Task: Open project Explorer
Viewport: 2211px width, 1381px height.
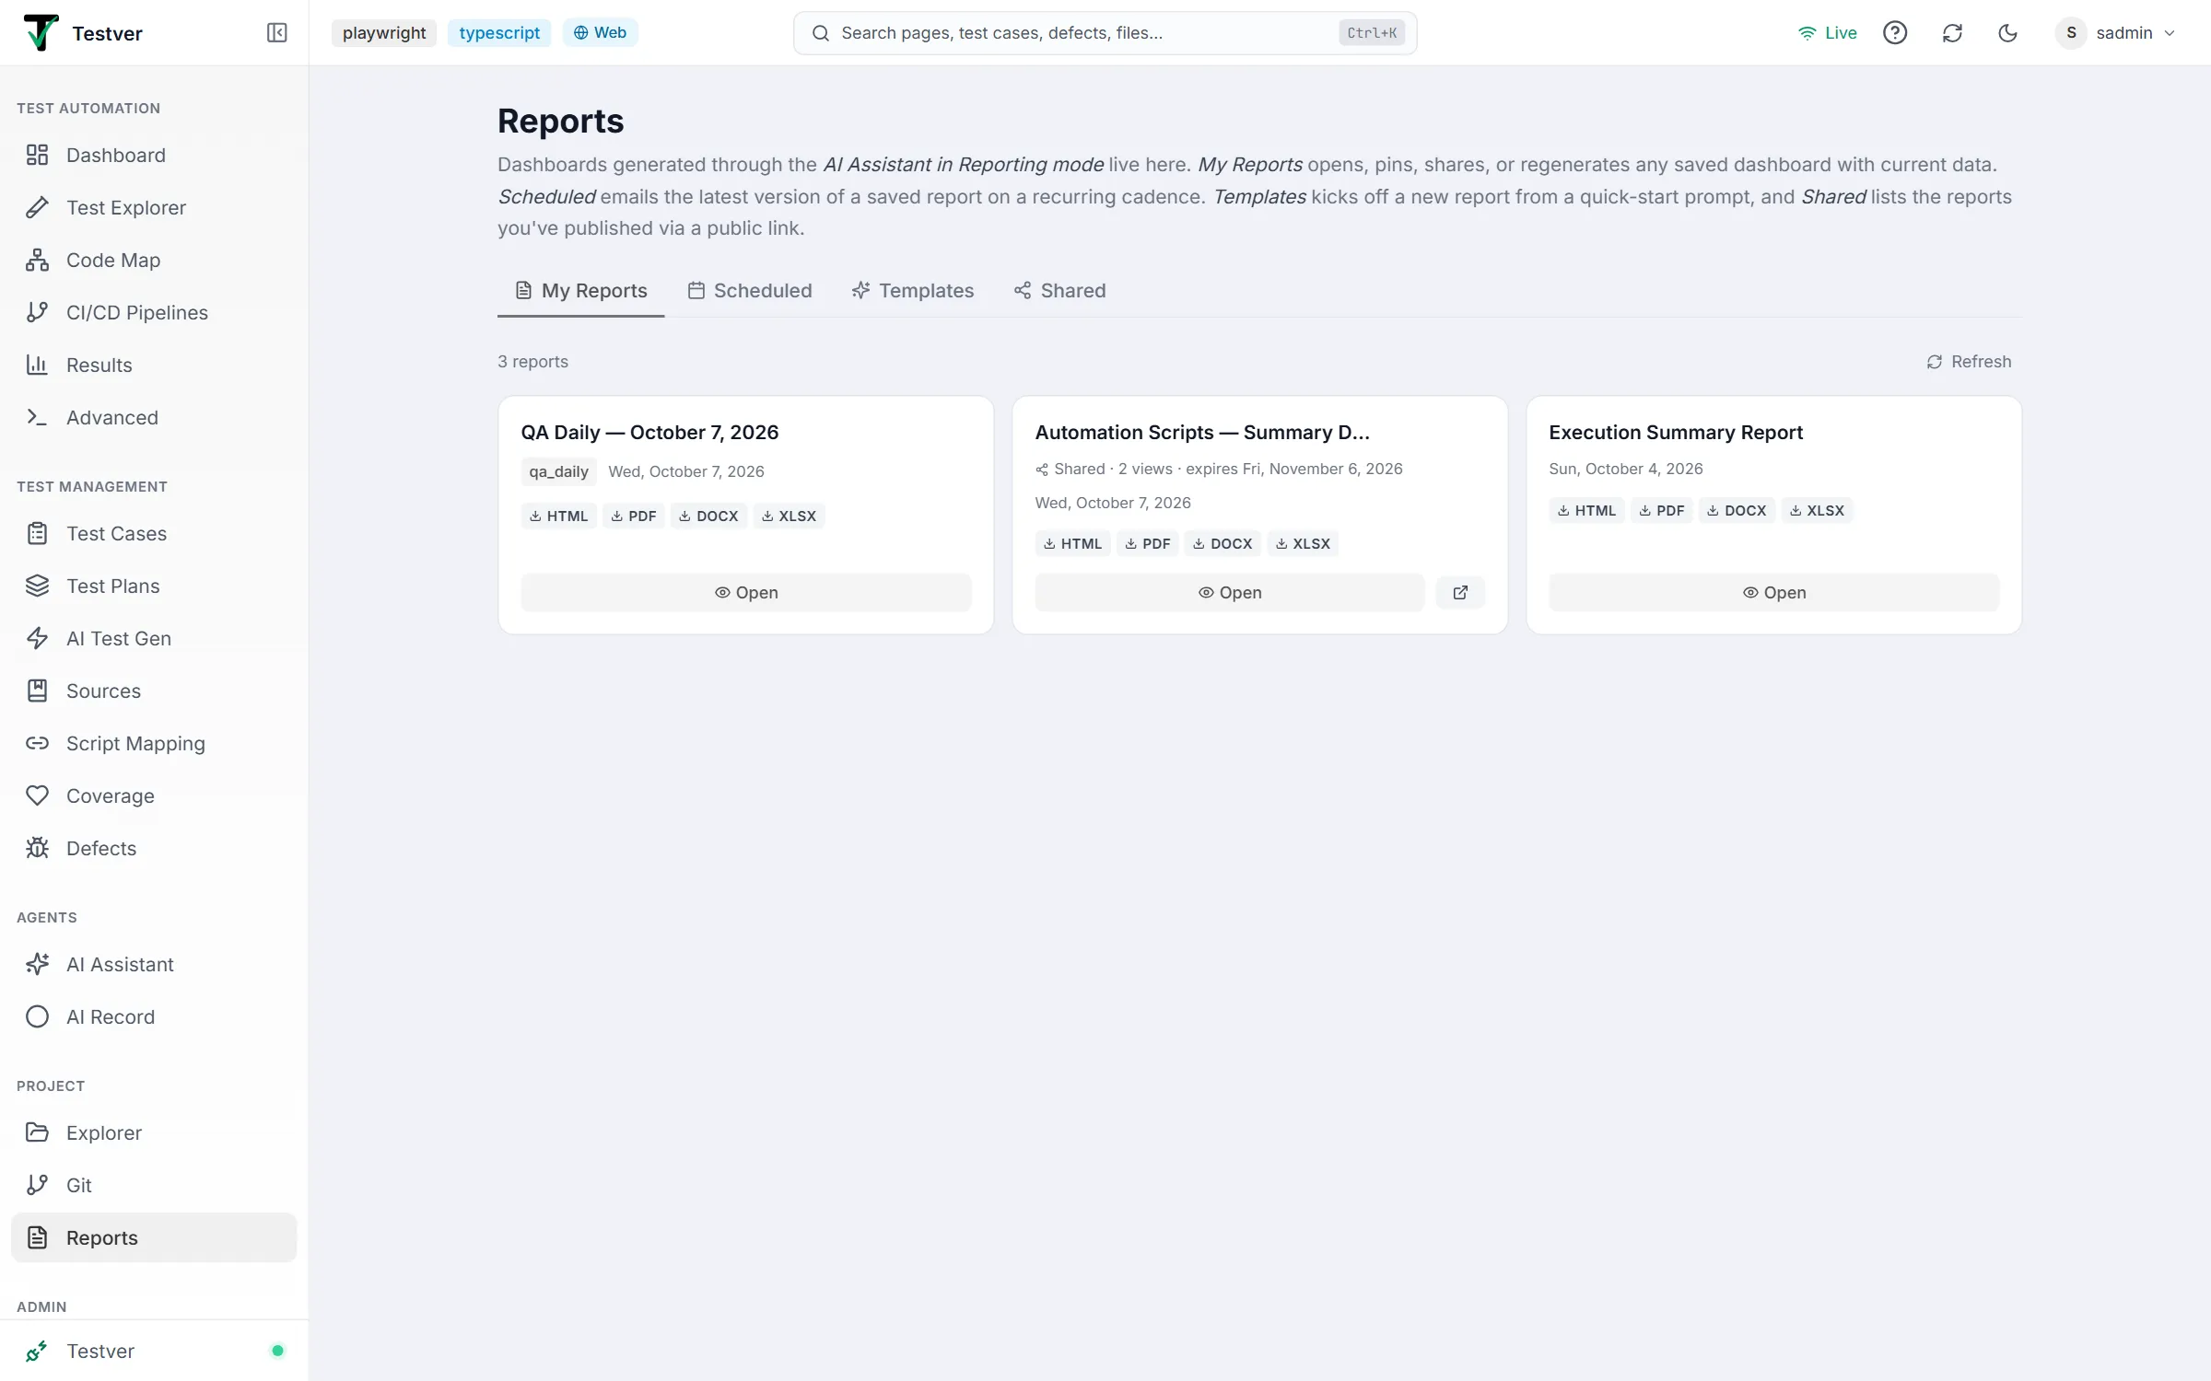Action: (154, 1132)
